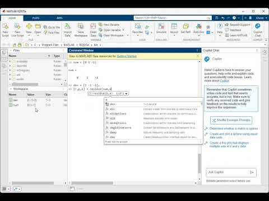Click the Set Path icon

(x=185, y=26)
